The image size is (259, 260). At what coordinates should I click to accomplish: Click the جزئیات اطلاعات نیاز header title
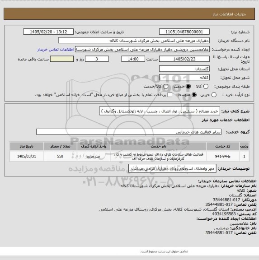(x=229, y=14)
